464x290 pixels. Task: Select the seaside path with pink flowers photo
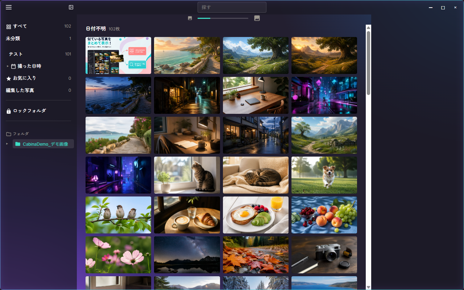click(118, 135)
